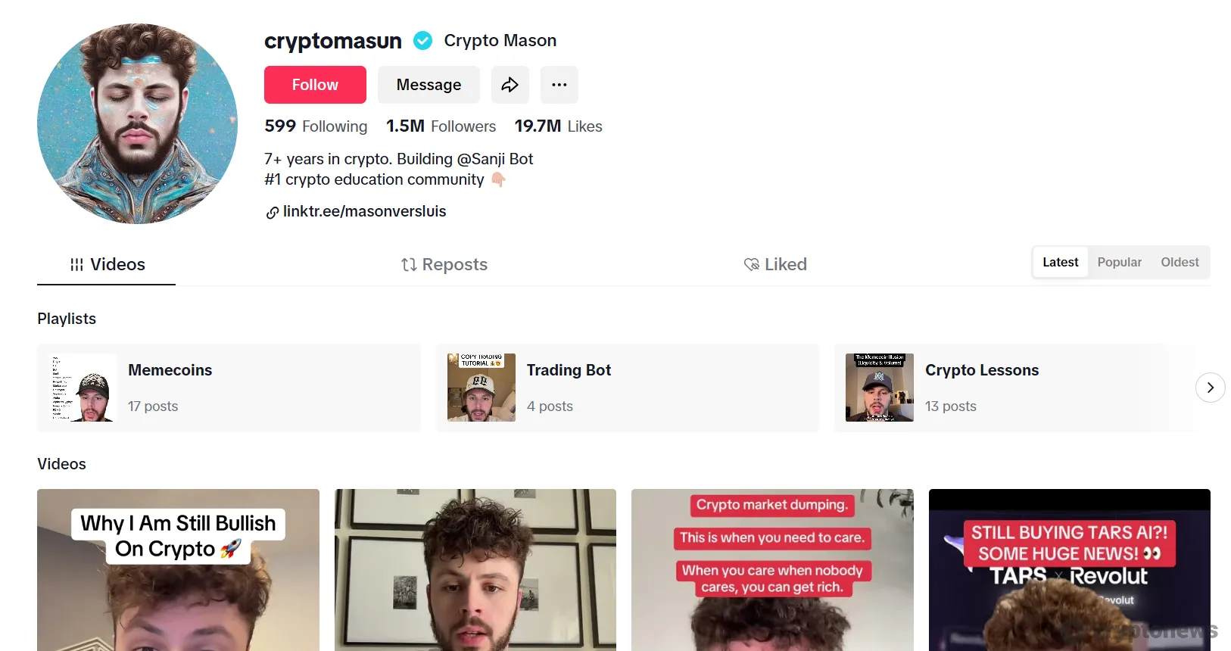Screen dimensions: 1231x651
Task: Message Crypto Mason
Action: 429,85
